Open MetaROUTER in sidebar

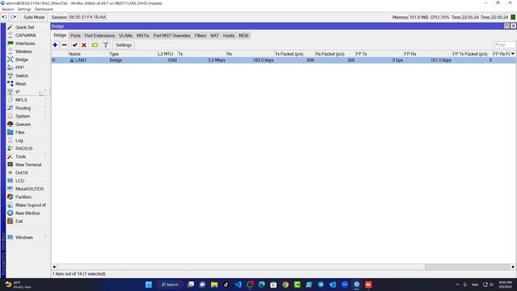click(x=29, y=189)
